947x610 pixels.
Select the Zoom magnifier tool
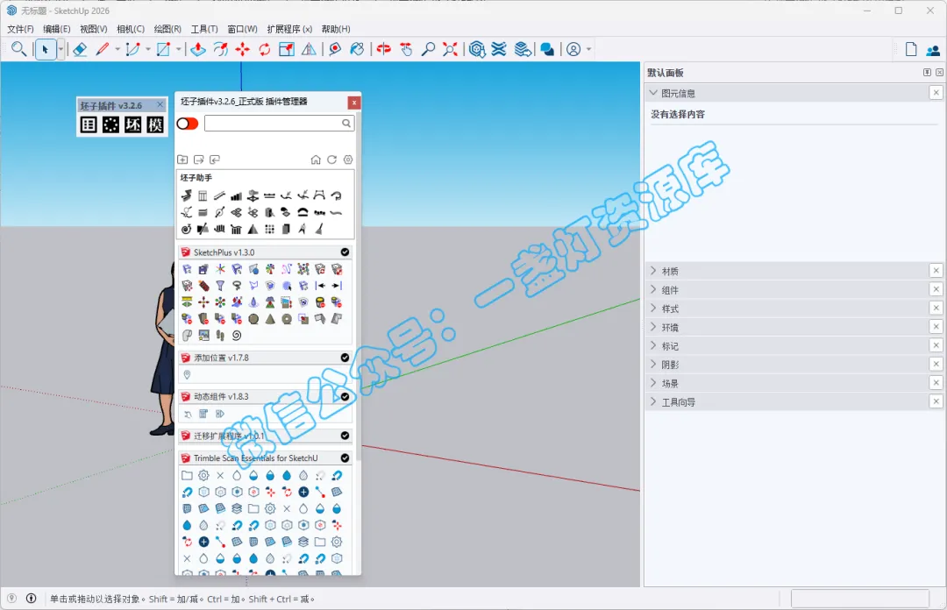click(428, 50)
